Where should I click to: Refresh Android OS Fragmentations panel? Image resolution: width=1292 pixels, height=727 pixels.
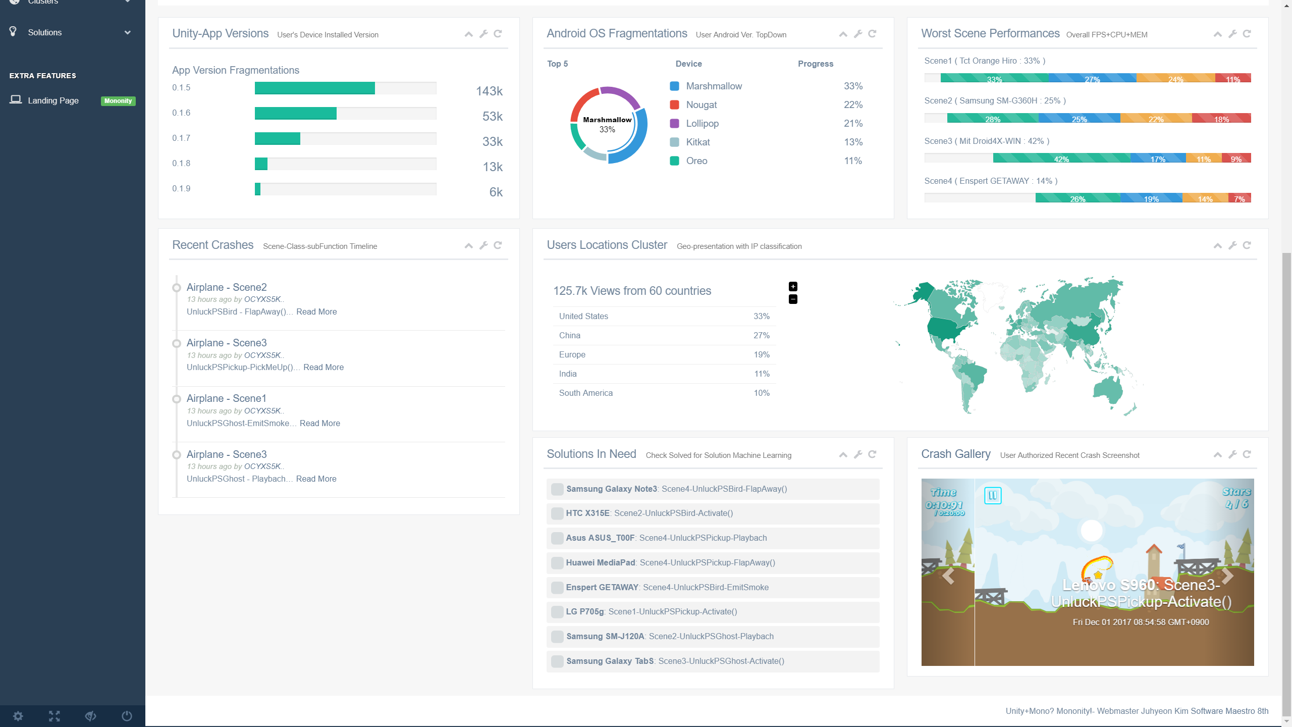click(872, 34)
